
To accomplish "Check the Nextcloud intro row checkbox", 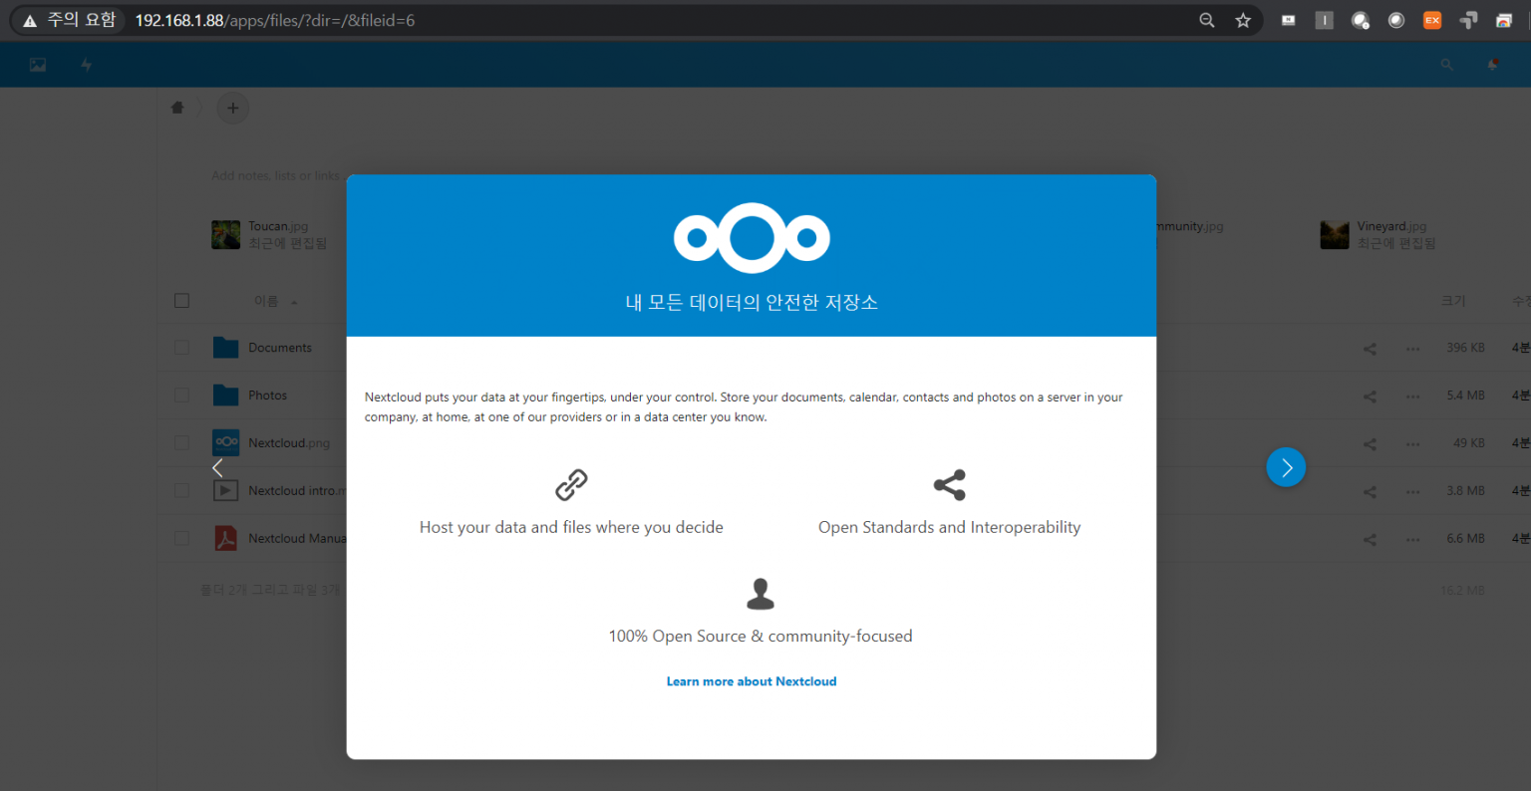I will 181,490.
